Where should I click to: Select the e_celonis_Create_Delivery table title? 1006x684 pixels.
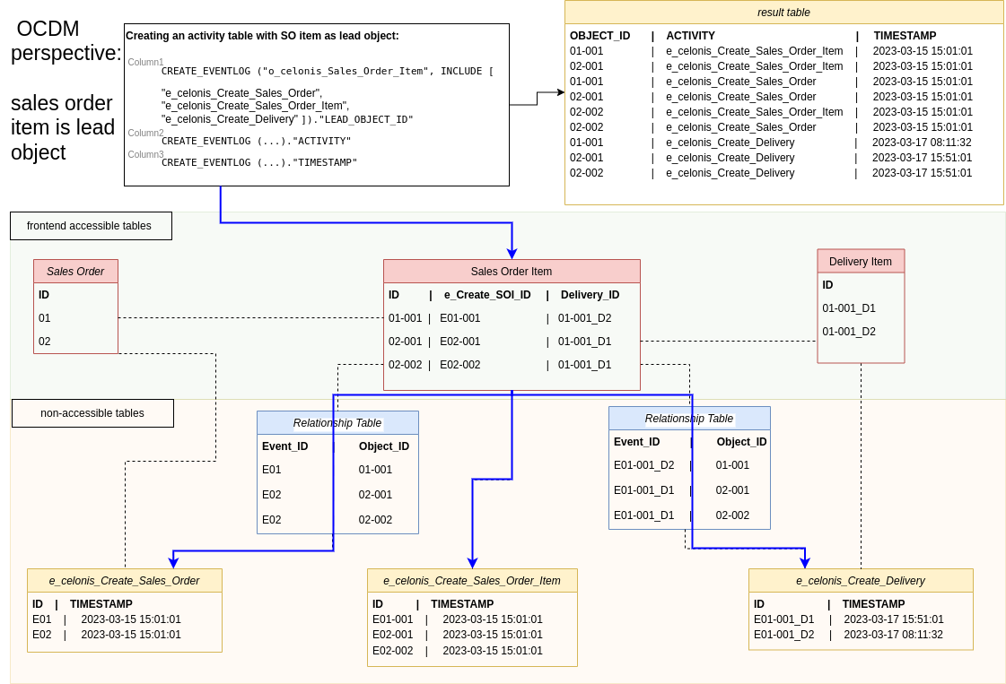click(861, 580)
